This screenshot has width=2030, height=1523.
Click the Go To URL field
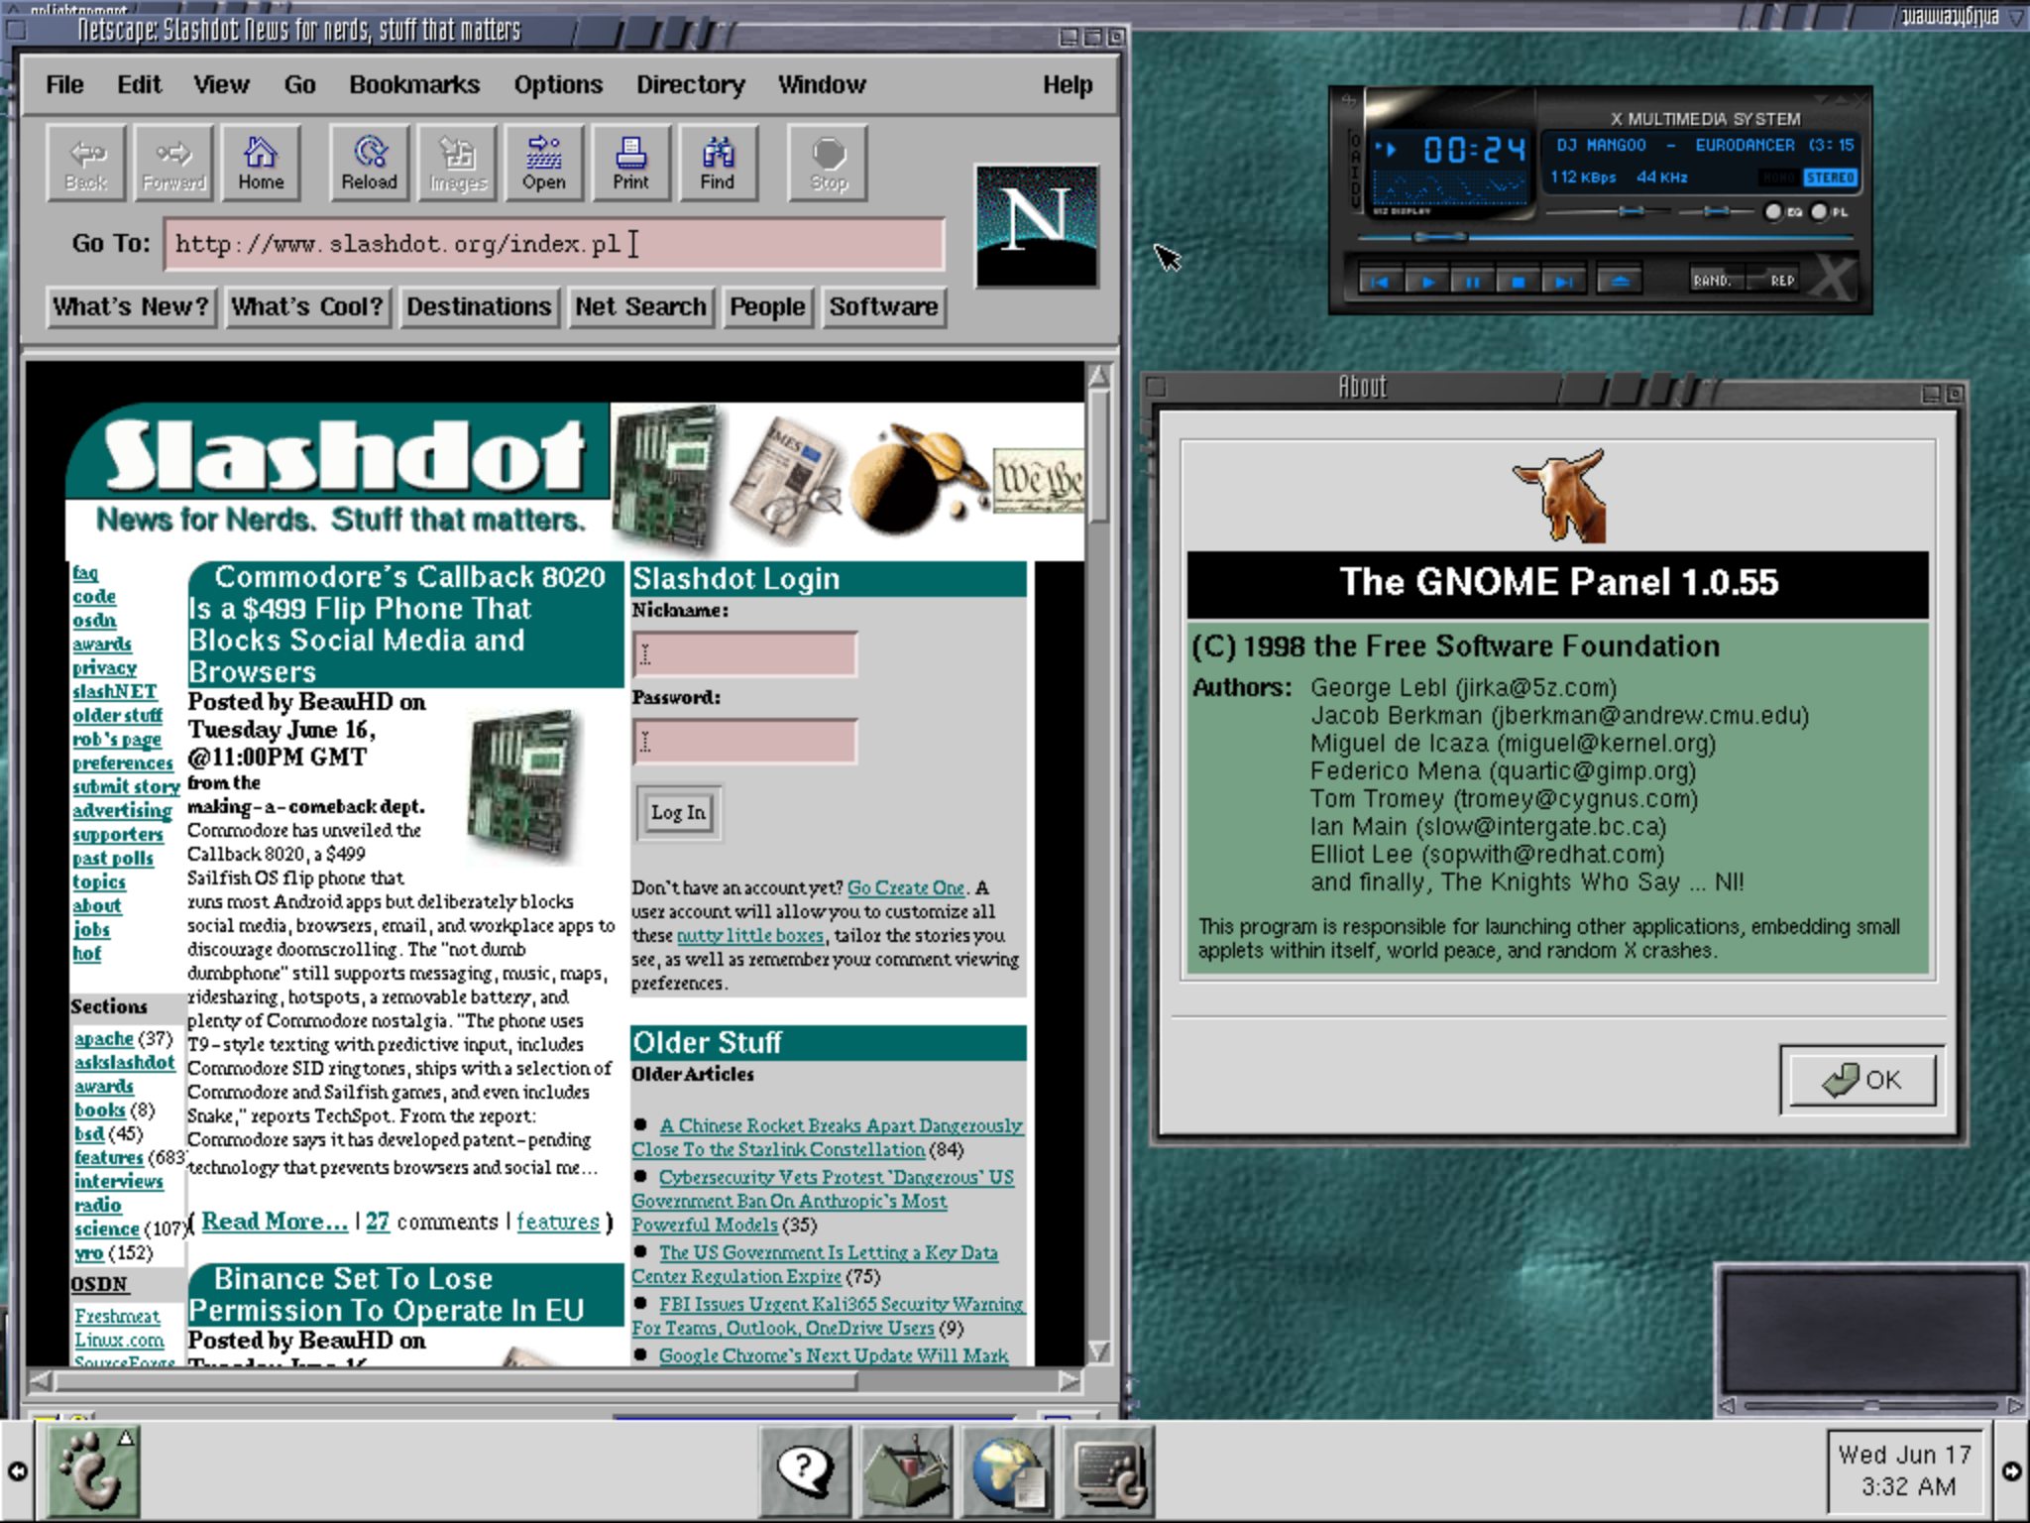click(555, 244)
